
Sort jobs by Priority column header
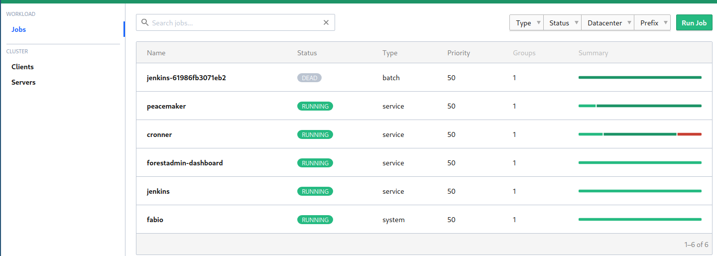click(x=459, y=53)
